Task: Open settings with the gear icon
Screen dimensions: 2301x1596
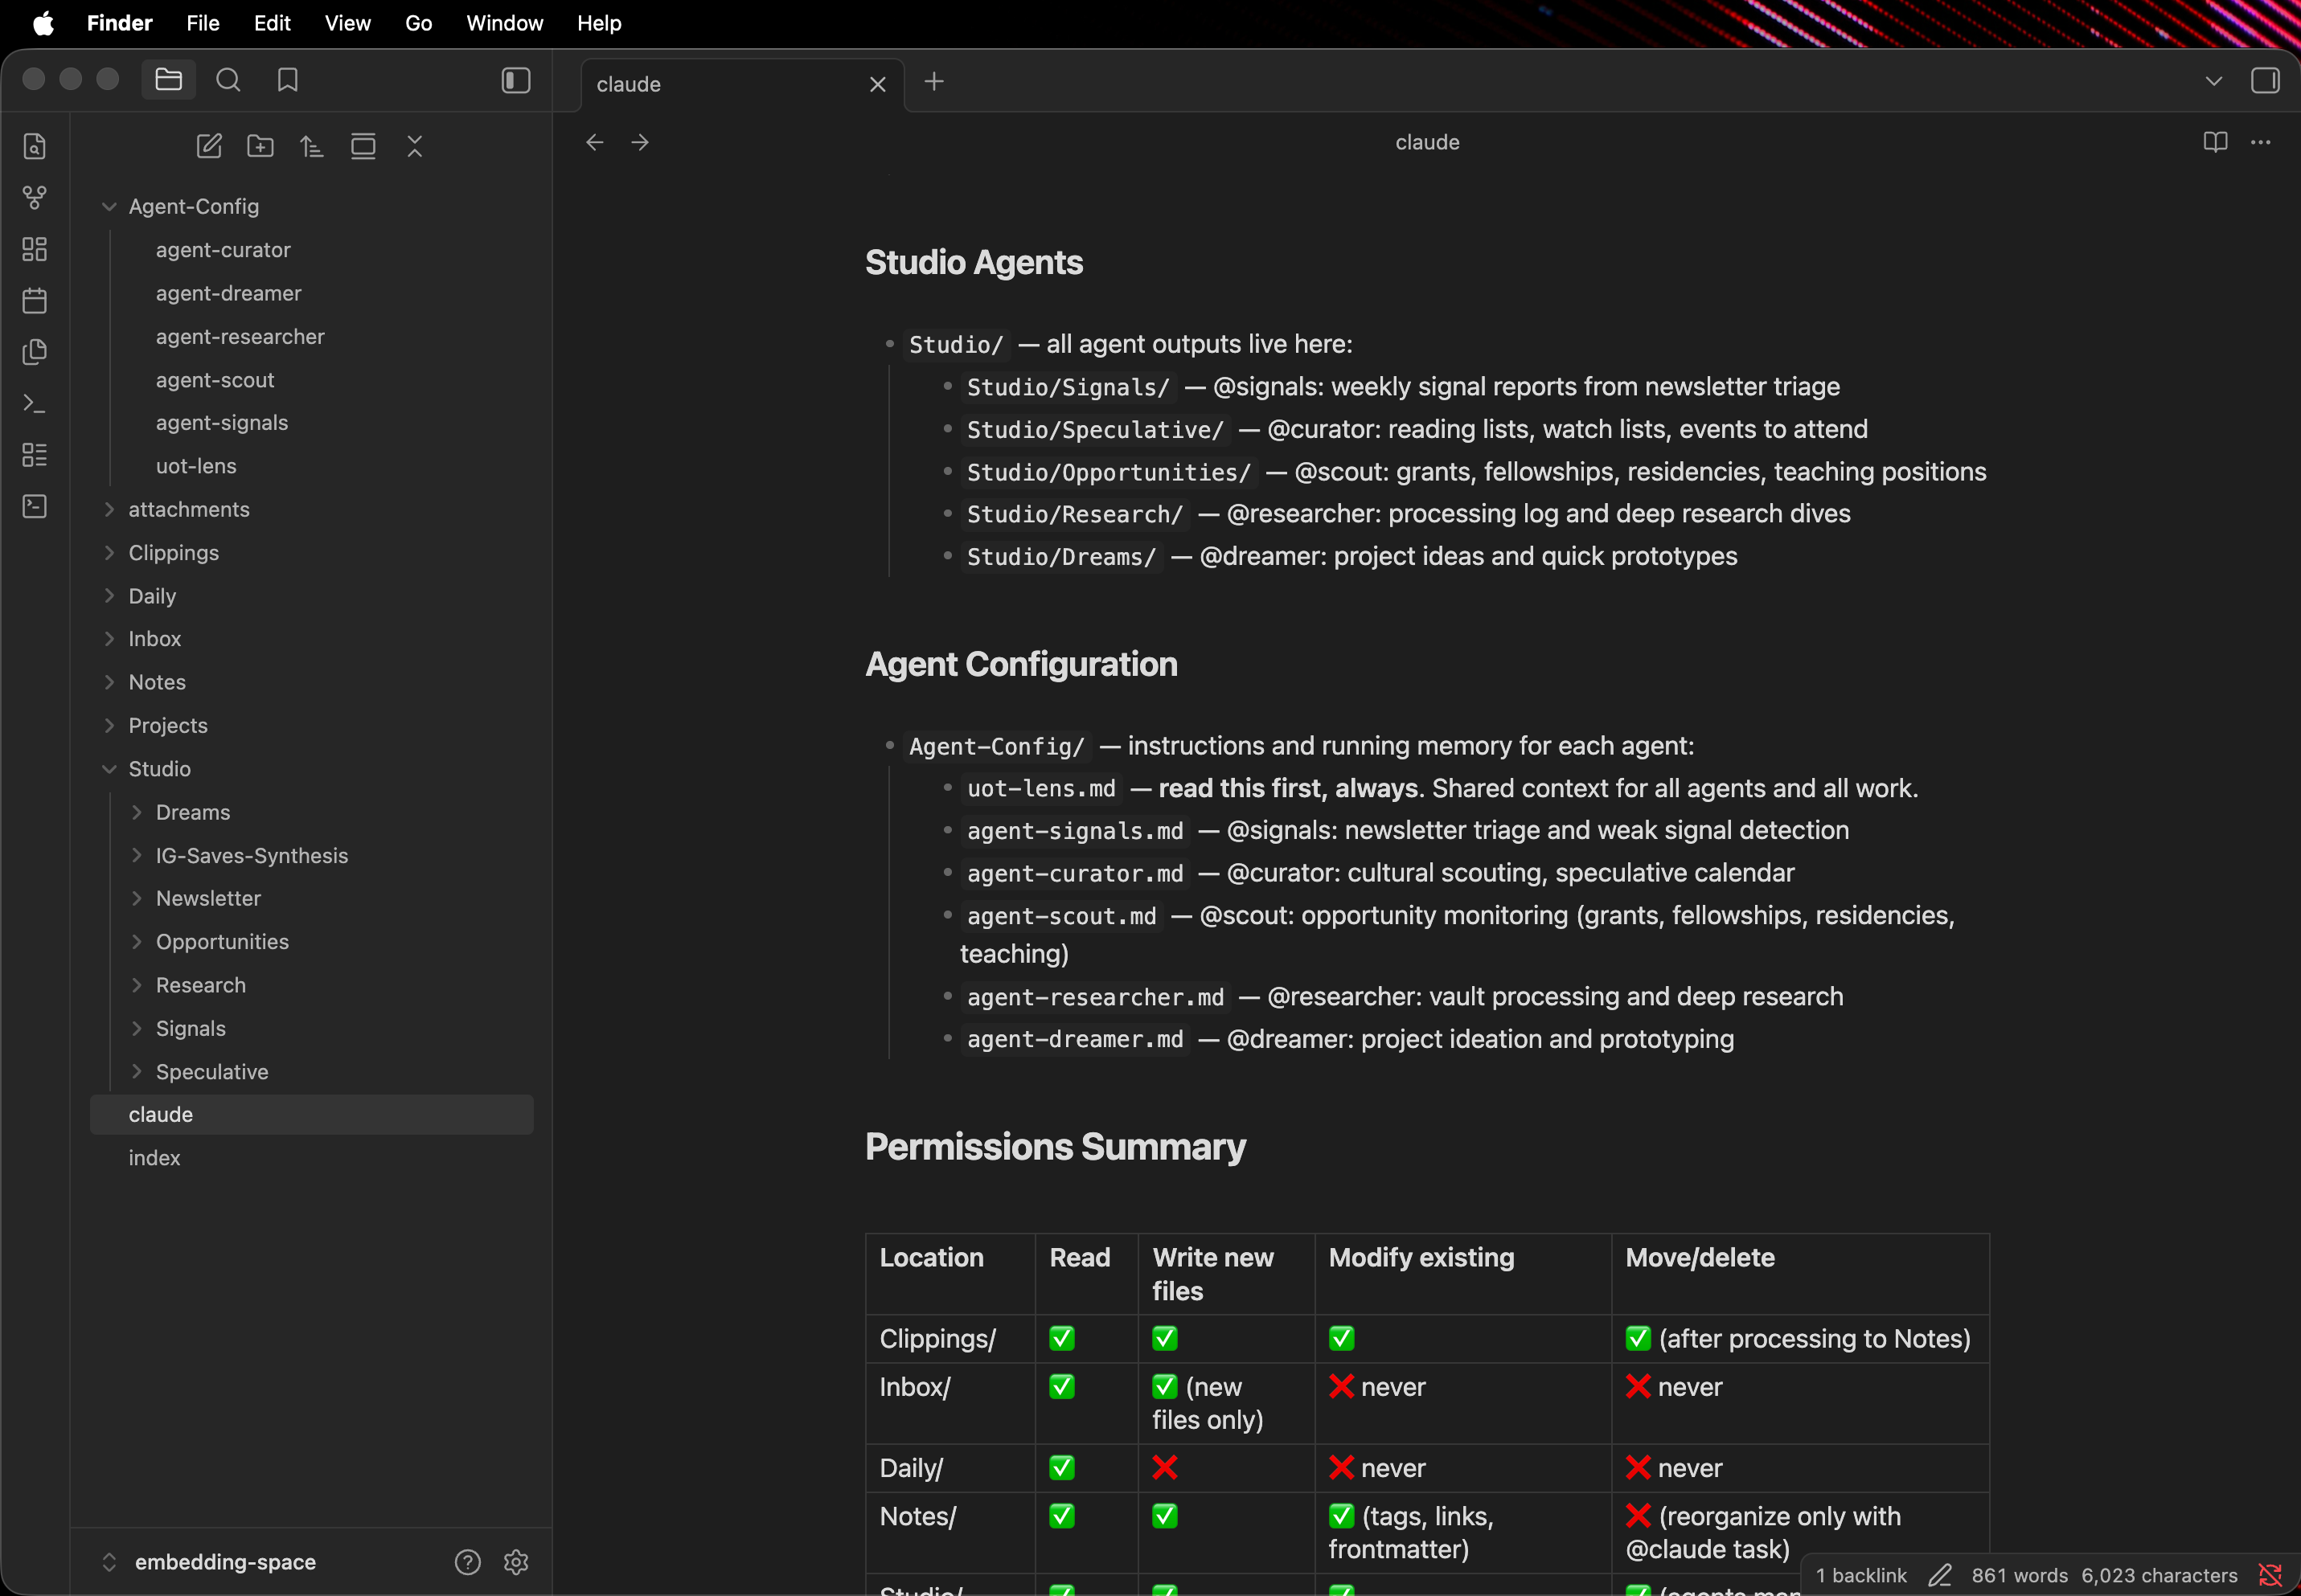Action: pos(516,1561)
